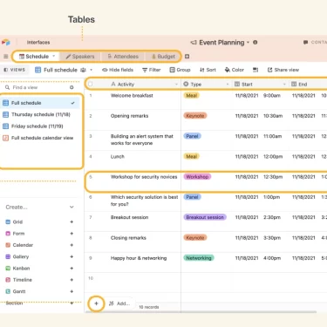Screen dimensions: 327x327
Task: Click the horizontal scrollbar at bottom
Action: [x=201, y=312]
